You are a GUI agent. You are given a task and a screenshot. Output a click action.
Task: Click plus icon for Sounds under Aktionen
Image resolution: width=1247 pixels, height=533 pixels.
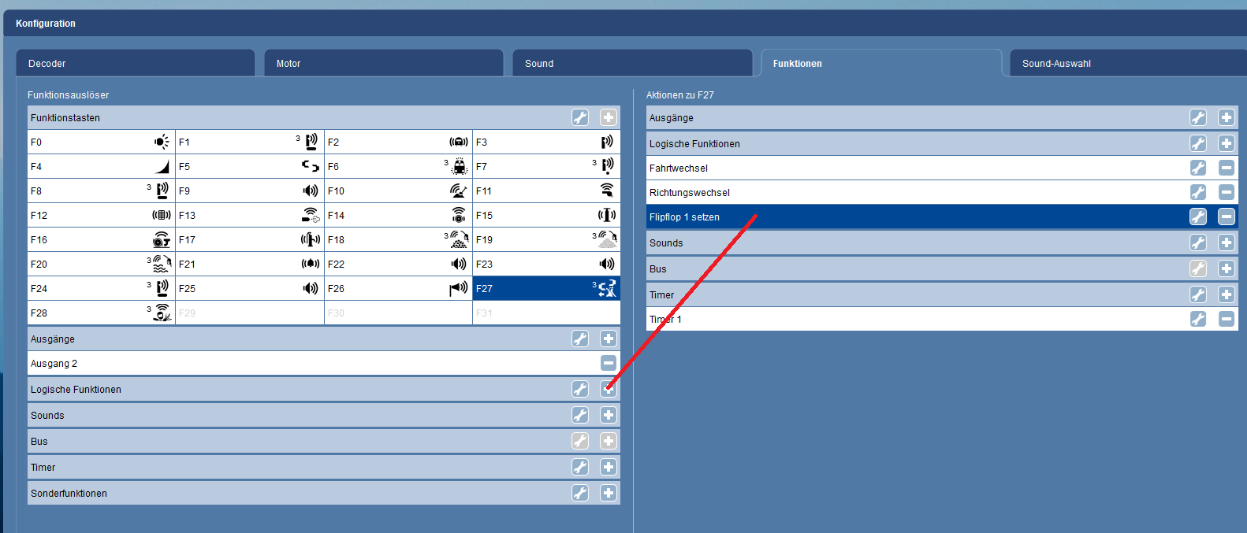(1227, 242)
